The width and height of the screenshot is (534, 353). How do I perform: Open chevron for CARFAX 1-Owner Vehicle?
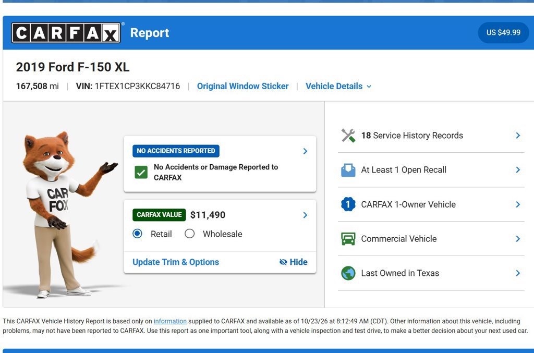(x=518, y=204)
